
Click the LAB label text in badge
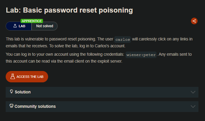(22, 26)
